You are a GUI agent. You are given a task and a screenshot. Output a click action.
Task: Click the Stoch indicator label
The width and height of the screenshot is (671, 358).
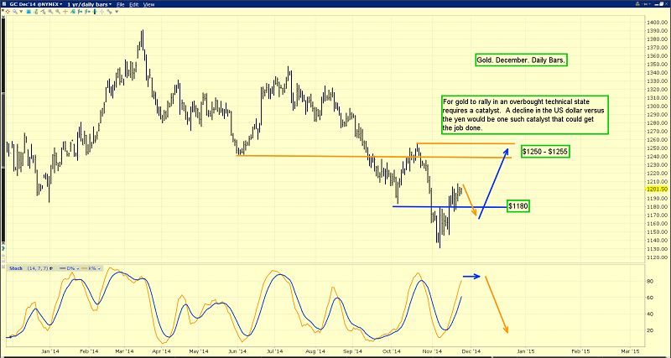point(16,268)
